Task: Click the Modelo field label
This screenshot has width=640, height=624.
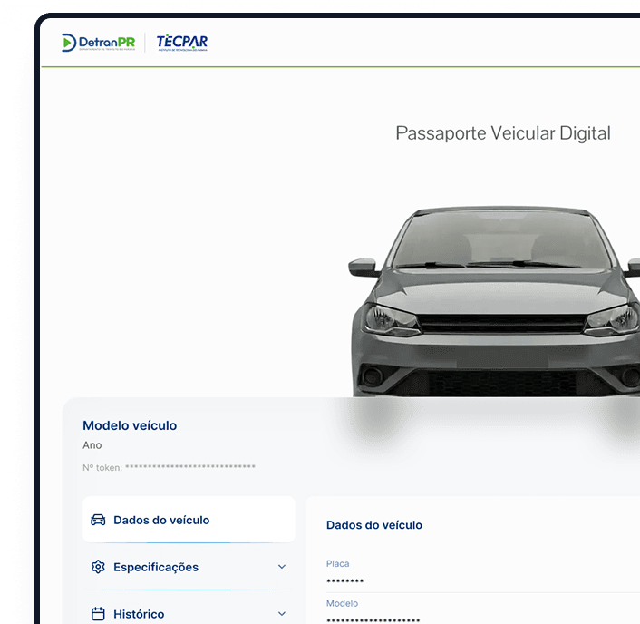Action: 342,603
